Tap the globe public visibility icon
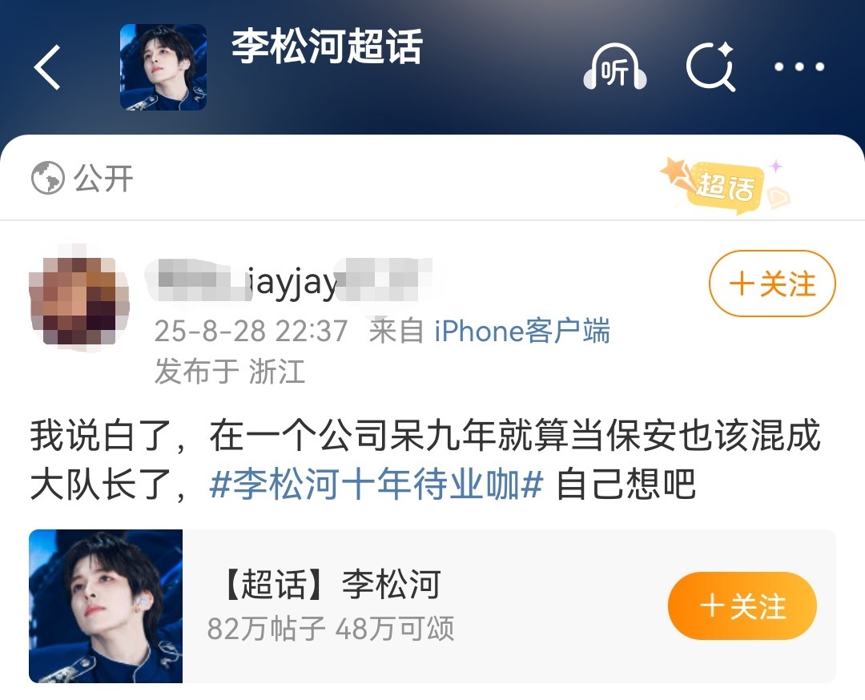Screen dimensions: 865x700 point(47,178)
